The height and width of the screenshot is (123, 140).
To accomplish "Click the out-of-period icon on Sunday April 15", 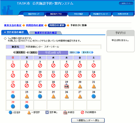I will tap(13, 86).
